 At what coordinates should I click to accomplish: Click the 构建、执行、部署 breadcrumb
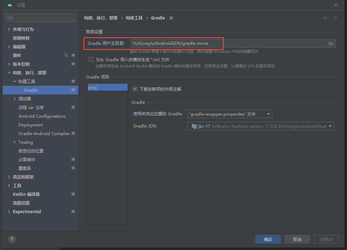click(x=101, y=18)
